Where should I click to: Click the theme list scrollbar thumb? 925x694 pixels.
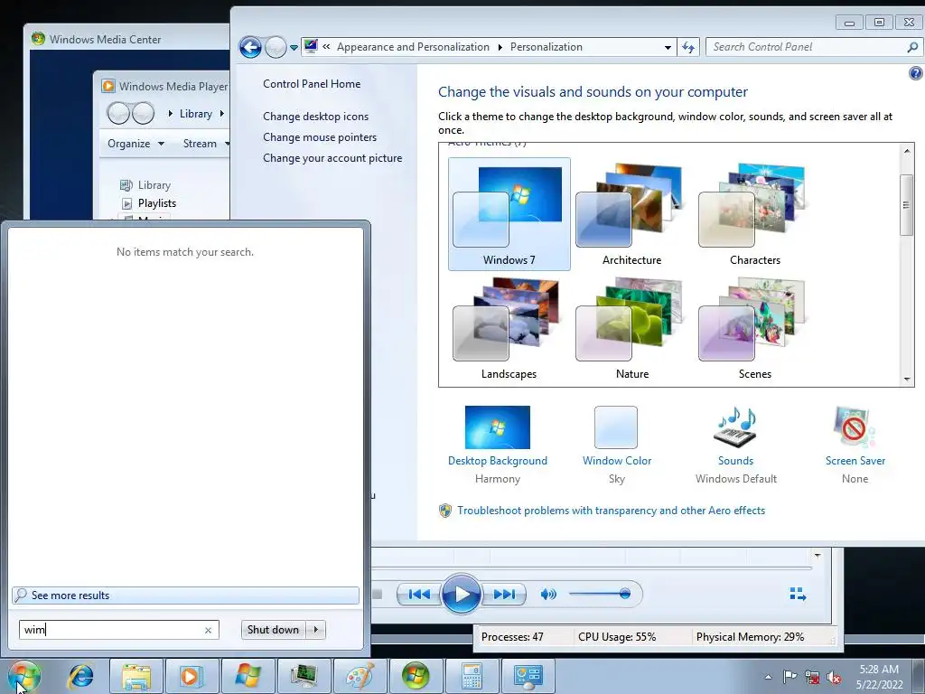(x=907, y=205)
